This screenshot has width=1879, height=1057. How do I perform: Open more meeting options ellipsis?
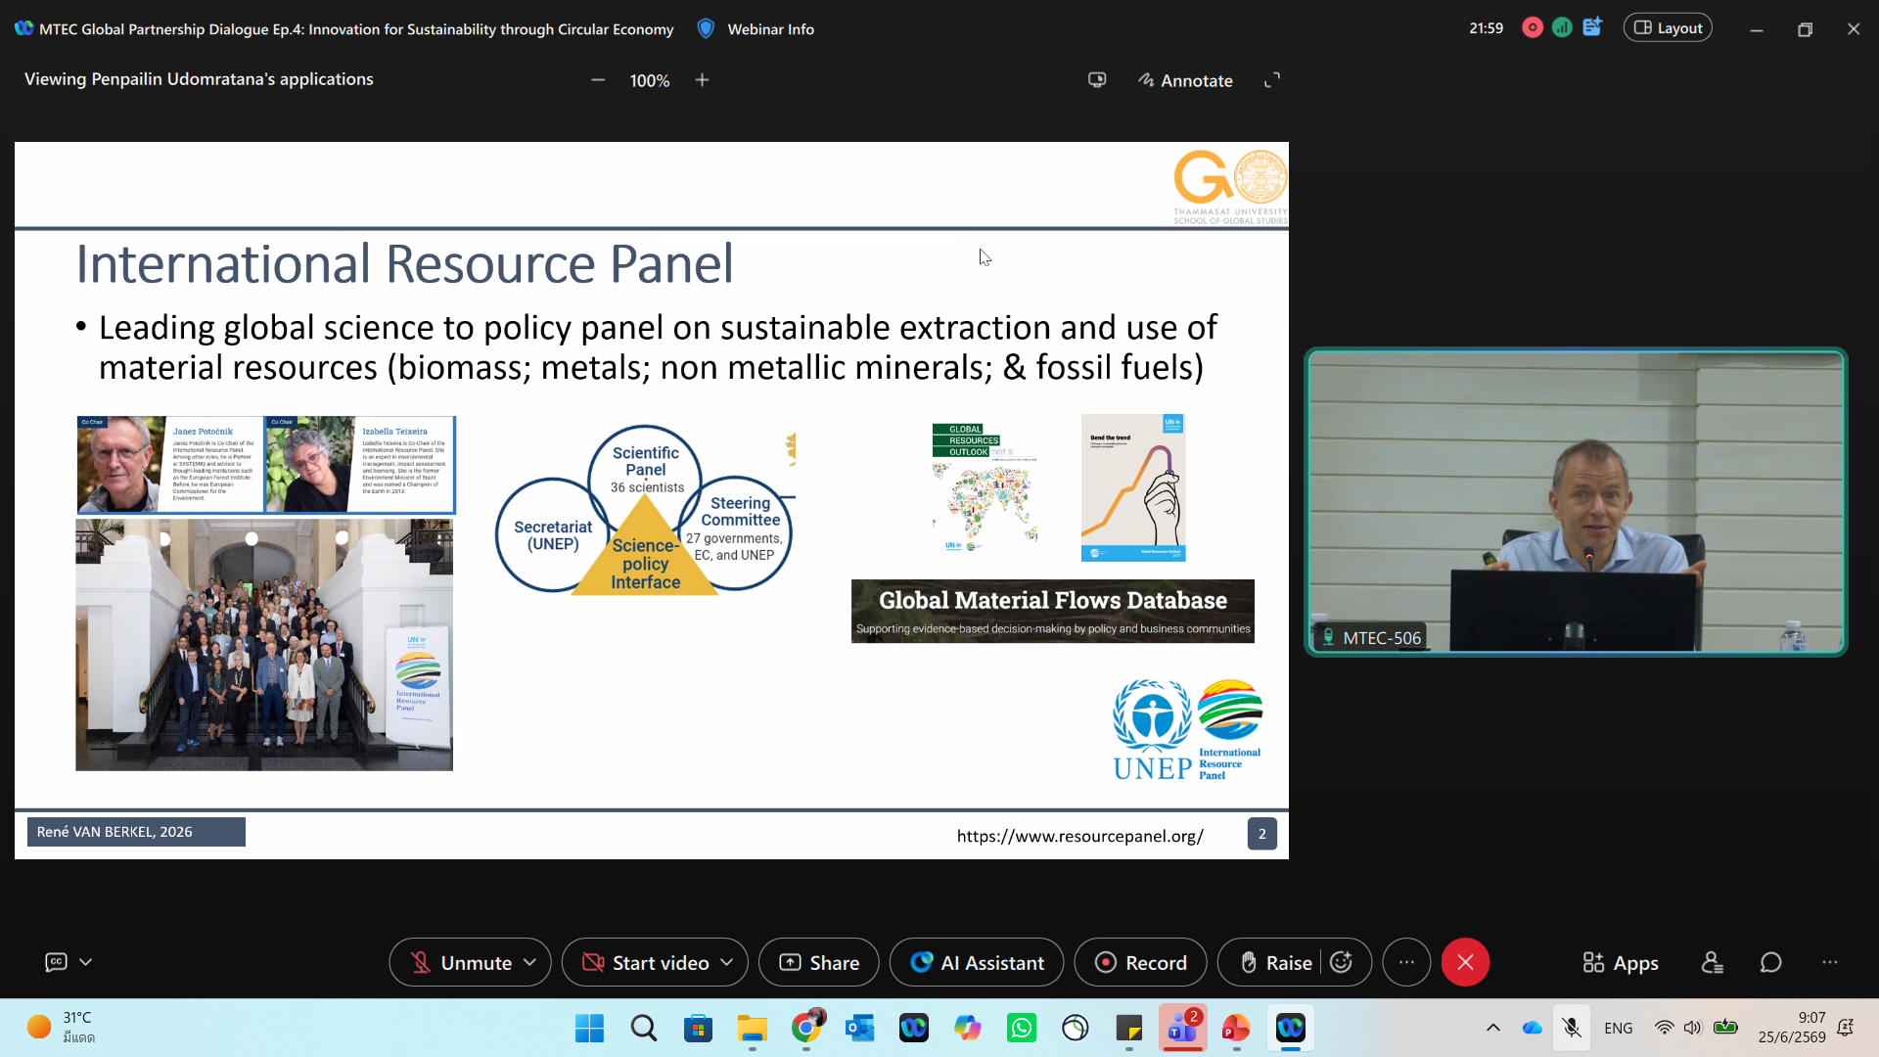[x=1406, y=963]
